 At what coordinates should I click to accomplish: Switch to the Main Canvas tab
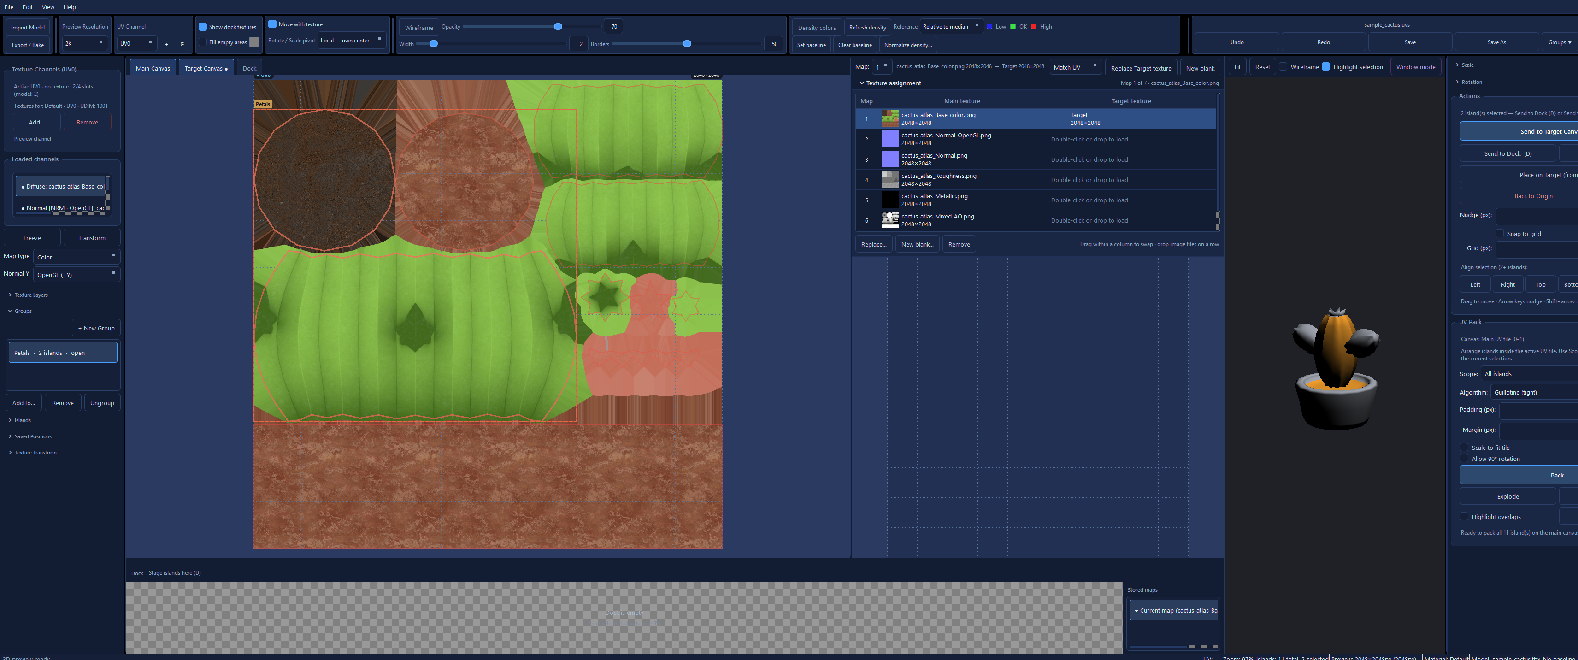pos(153,68)
